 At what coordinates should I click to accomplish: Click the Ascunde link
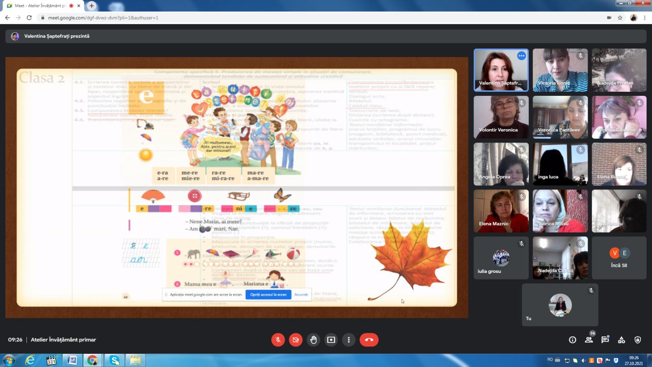(301, 294)
